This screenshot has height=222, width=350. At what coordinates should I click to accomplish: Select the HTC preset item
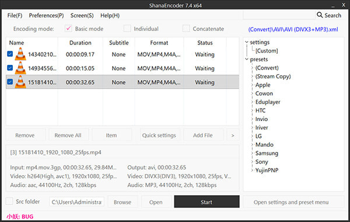(260, 110)
